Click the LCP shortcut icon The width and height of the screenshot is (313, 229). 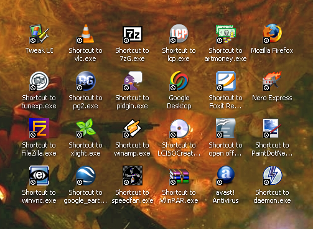179,34
